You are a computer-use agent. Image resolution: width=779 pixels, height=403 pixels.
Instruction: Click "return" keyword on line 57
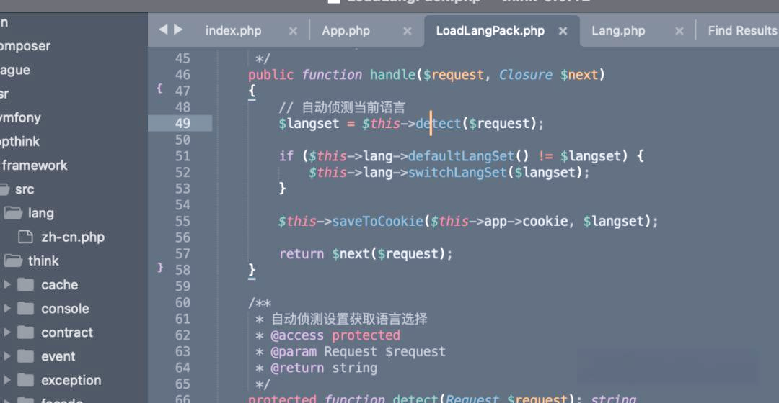[x=301, y=254]
